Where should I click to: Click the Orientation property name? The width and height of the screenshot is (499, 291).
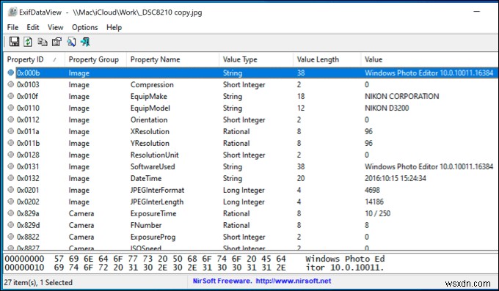coord(149,120)
